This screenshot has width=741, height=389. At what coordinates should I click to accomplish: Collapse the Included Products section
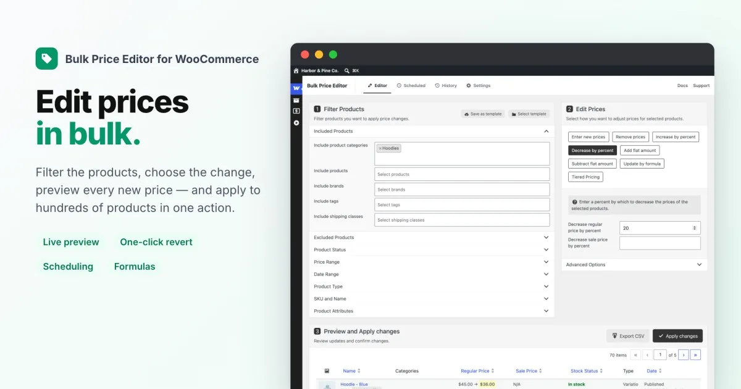pyautogui.click(x=431, y=131)
